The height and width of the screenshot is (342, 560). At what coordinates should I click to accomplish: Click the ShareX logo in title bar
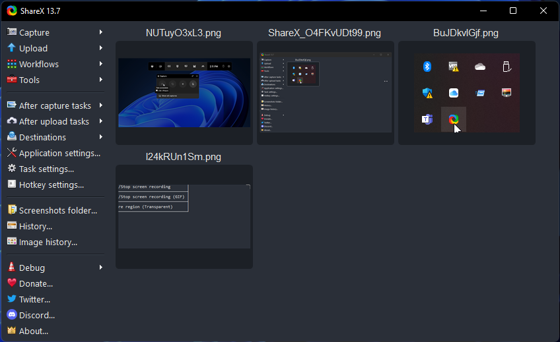pos(12,11)
